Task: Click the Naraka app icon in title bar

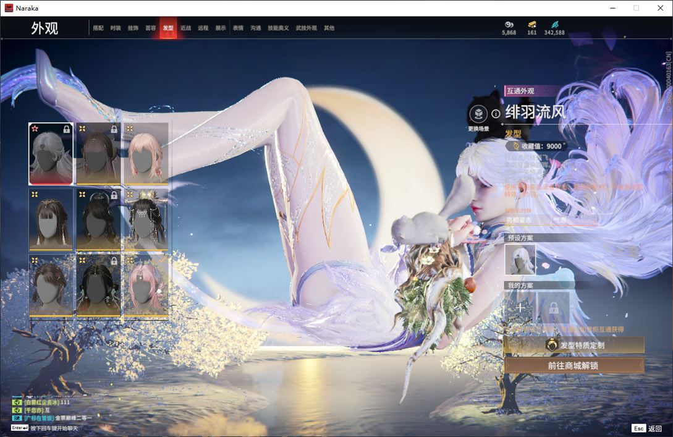Action: [9, 8]
